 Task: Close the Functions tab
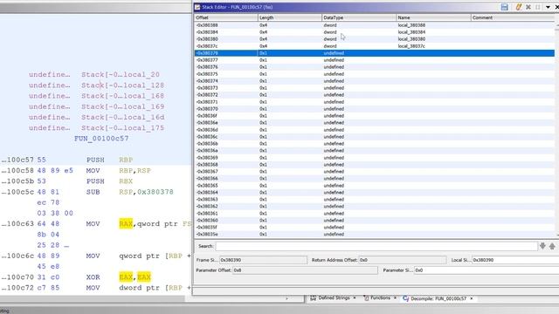pos(395,298)
